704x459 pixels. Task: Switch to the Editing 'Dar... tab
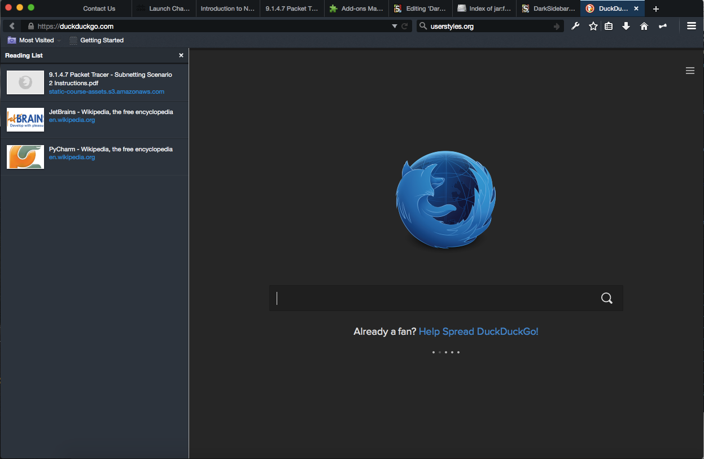pos(421,8)
